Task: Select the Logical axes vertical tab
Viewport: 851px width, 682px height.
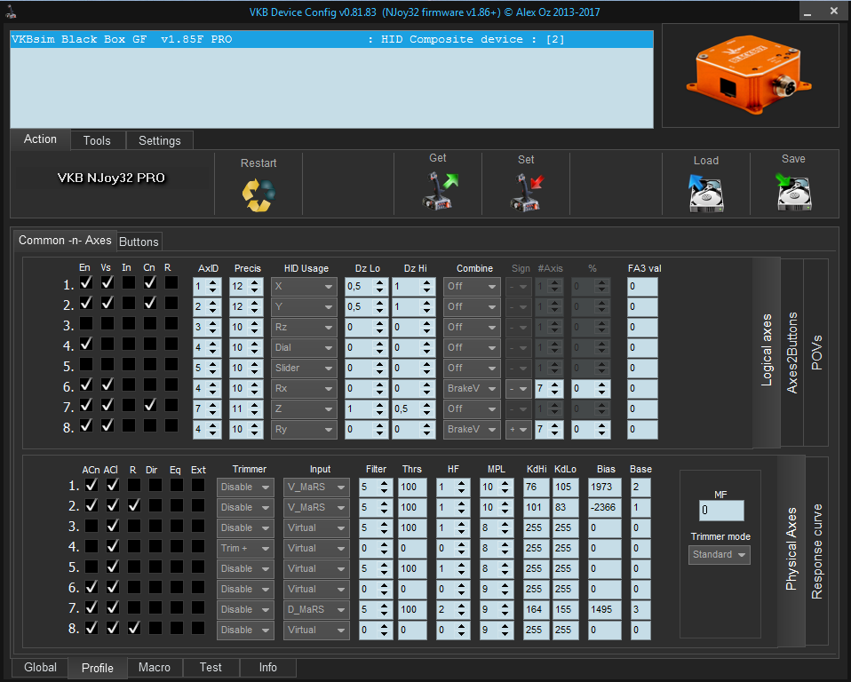Action: click(767, 353)
